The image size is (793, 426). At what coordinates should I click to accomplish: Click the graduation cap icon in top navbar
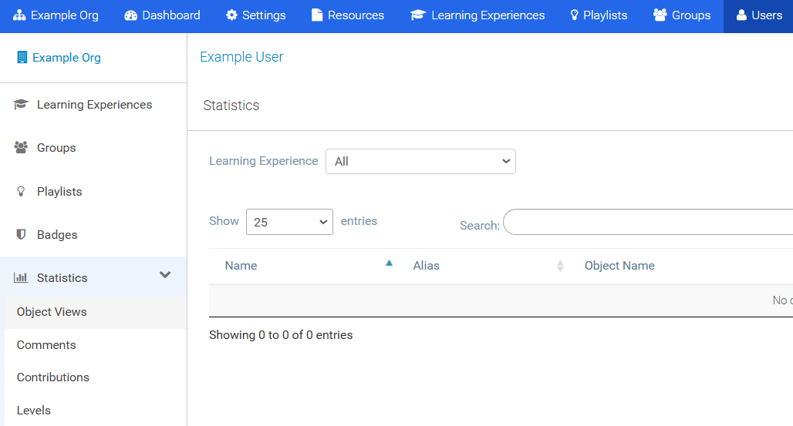418,15
